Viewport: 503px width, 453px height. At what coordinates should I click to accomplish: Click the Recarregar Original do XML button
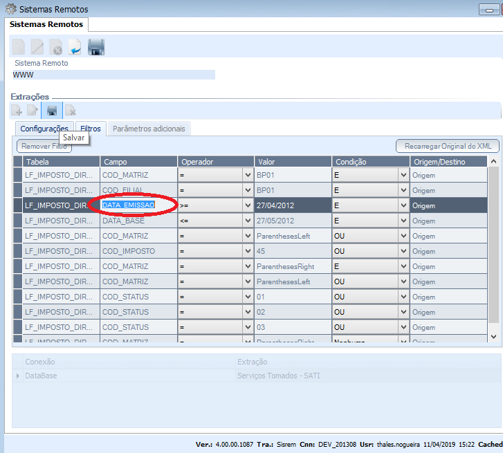pos(448,146)
